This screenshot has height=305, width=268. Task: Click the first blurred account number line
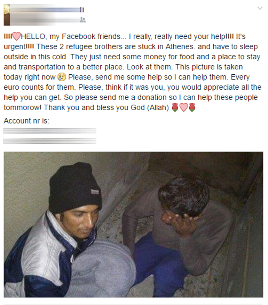tap(49, 131)
